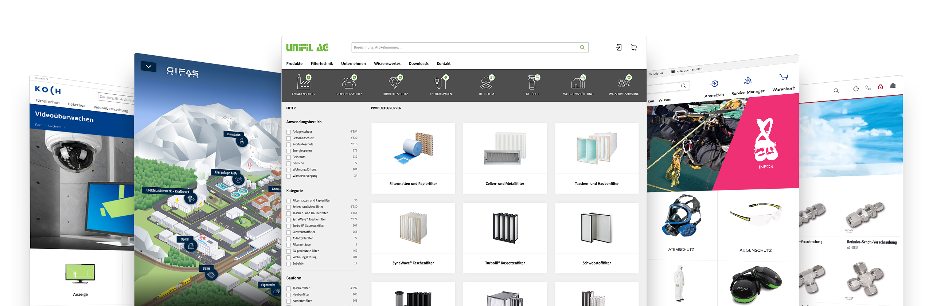This screenshot has width=933, height=306.
Task: Open Paketbox tab on Koch site
Action: click(77, 105)
